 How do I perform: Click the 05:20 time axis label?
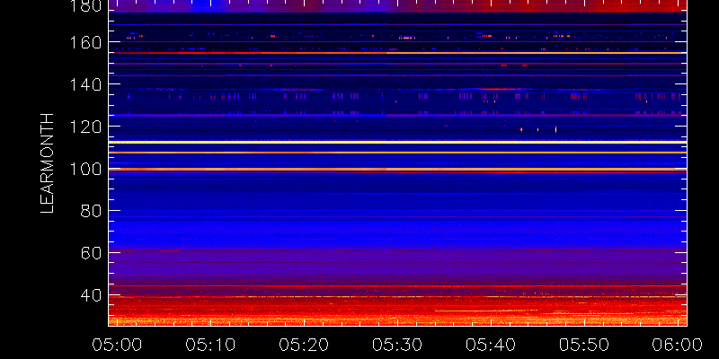(305, 345)
